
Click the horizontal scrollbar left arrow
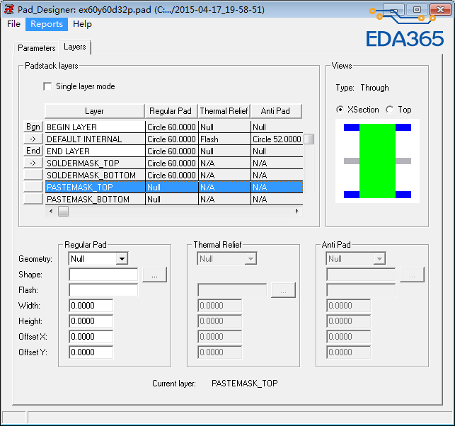coord(51,212)
